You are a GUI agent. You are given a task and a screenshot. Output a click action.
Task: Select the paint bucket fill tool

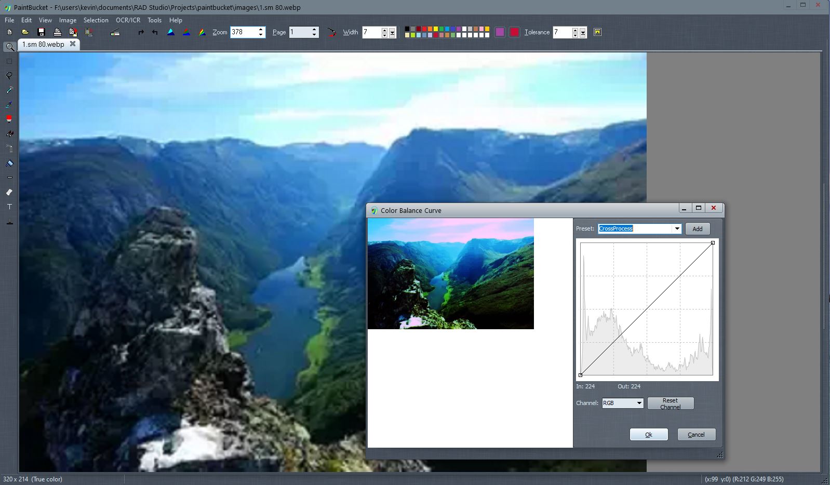click(9, 163)
